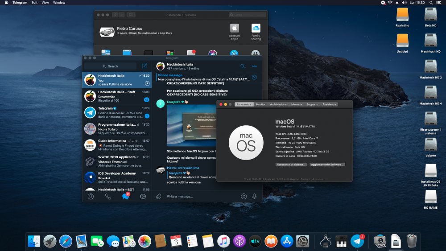This screenshot has height=251, width=446.
Task: Open App Store from the Dock
Action: pos(287,241)
